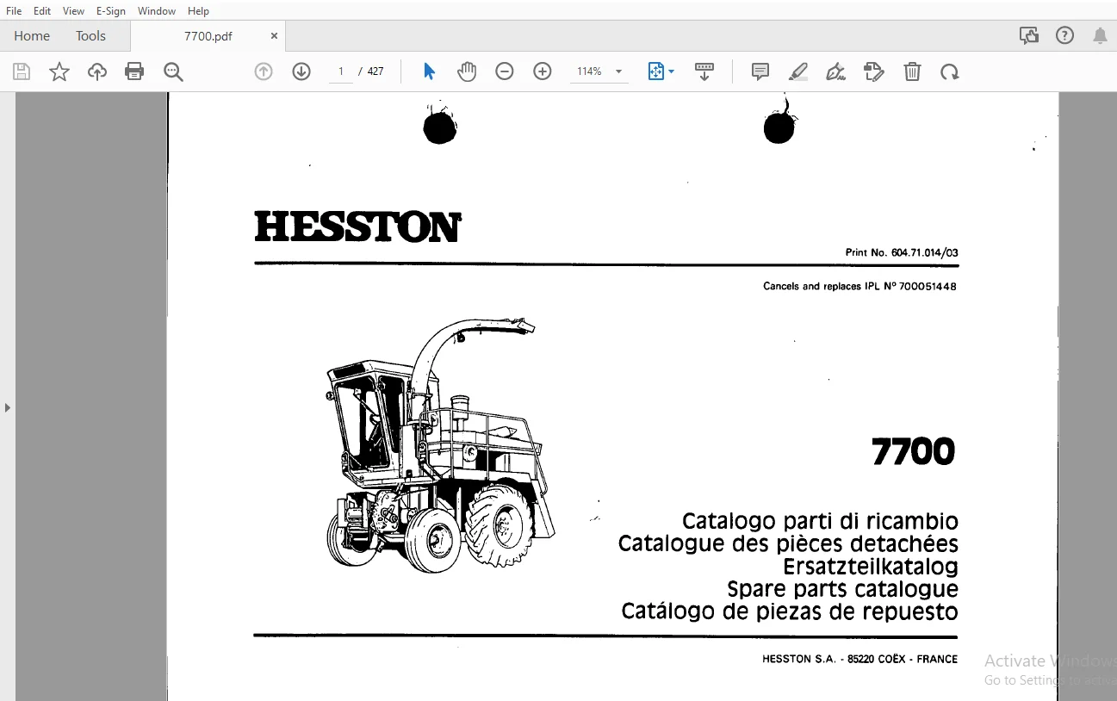The width and height of the screenshot is (1117, 701).
Task: Zoom out with the minus button
Action: coord(505,71)
